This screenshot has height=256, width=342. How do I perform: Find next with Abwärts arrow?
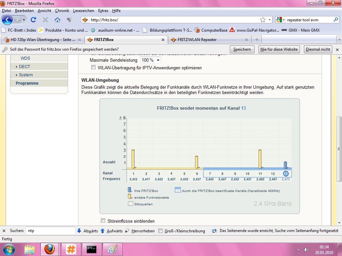coord(88,231)
